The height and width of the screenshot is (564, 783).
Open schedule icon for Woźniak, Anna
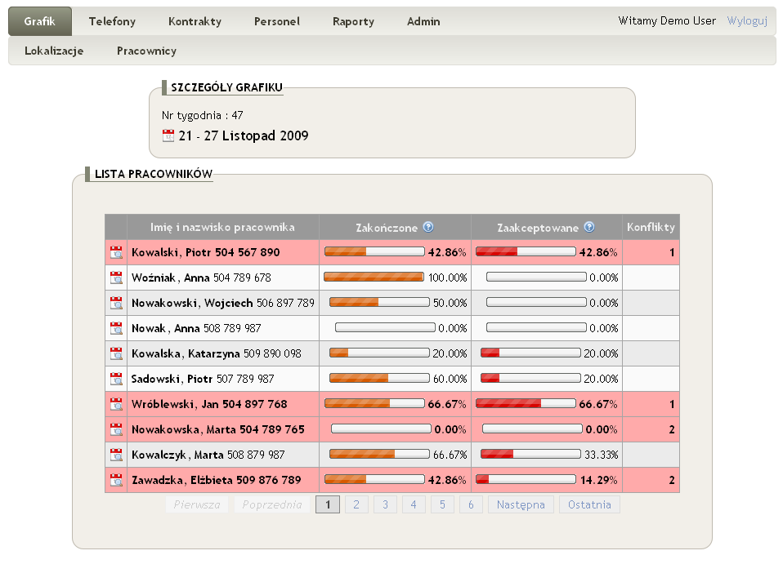(116, 278)
